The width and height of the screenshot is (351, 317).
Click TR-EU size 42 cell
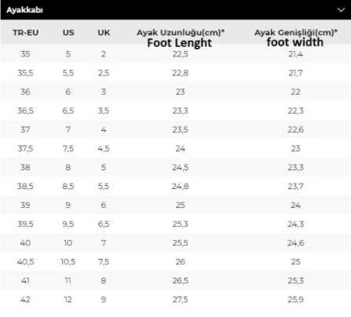click(25, 300)
